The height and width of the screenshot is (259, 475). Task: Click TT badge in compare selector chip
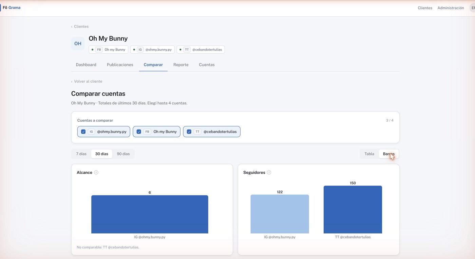(197, 132)
